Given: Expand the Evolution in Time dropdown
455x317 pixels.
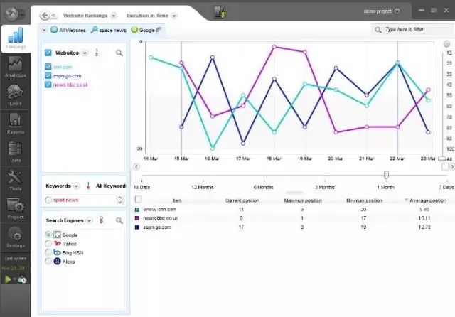Looking at the screenshot, I should (174, 16).
